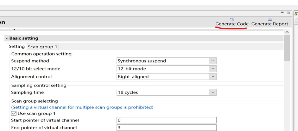The height and width of the screenshot is (131, 298).
Task: Click the End pointer of virtual channel field
Action: click(166, 128)
